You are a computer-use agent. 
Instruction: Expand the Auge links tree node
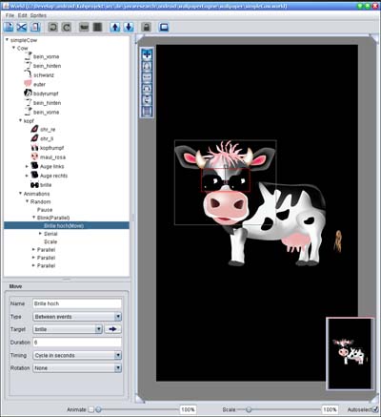pyautogui.click(x=27, y=166)
